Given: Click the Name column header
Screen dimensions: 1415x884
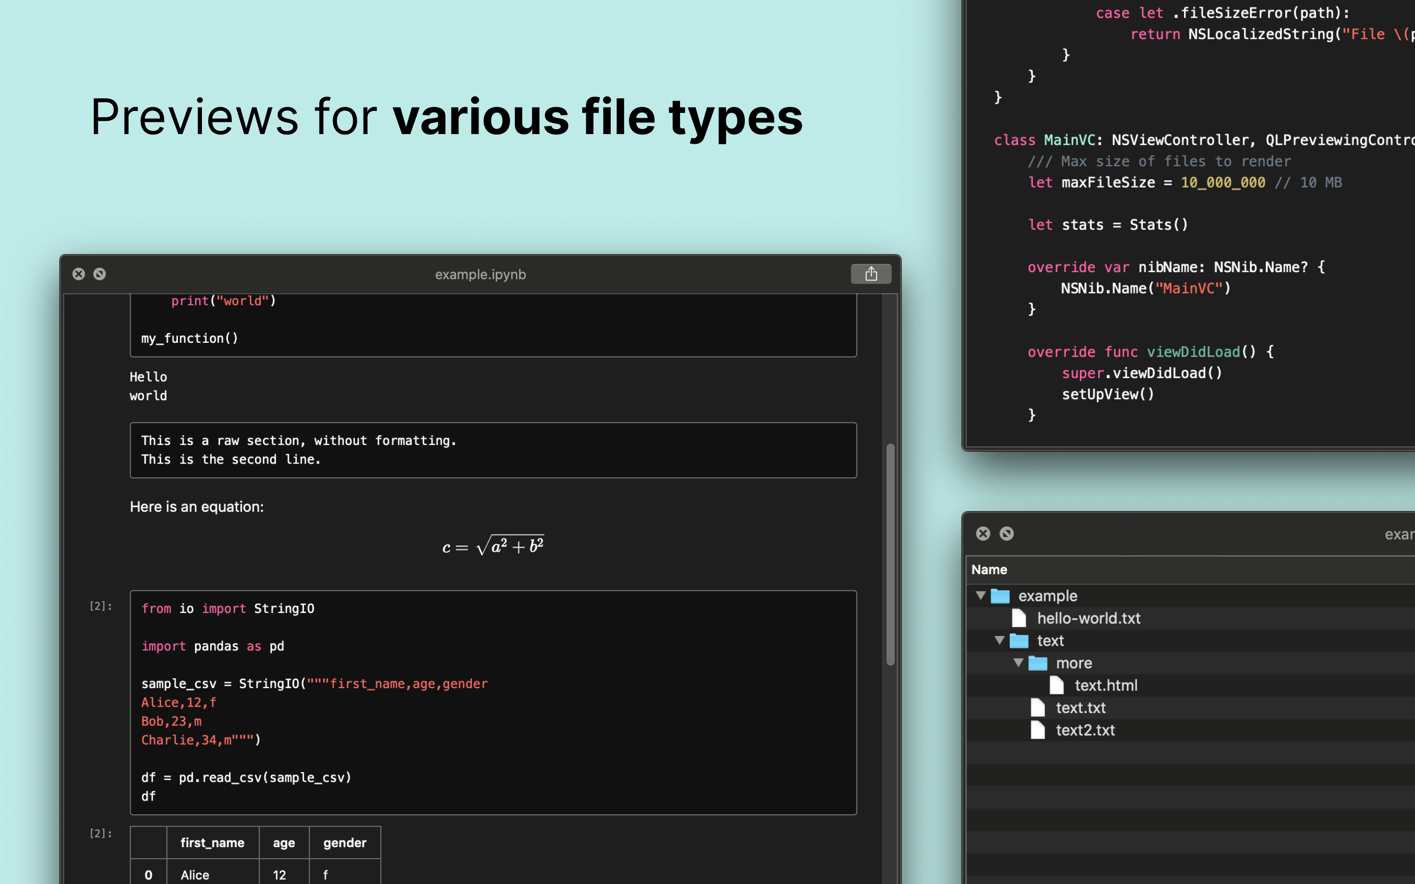Looking at the screenshot, I should 990,570.
